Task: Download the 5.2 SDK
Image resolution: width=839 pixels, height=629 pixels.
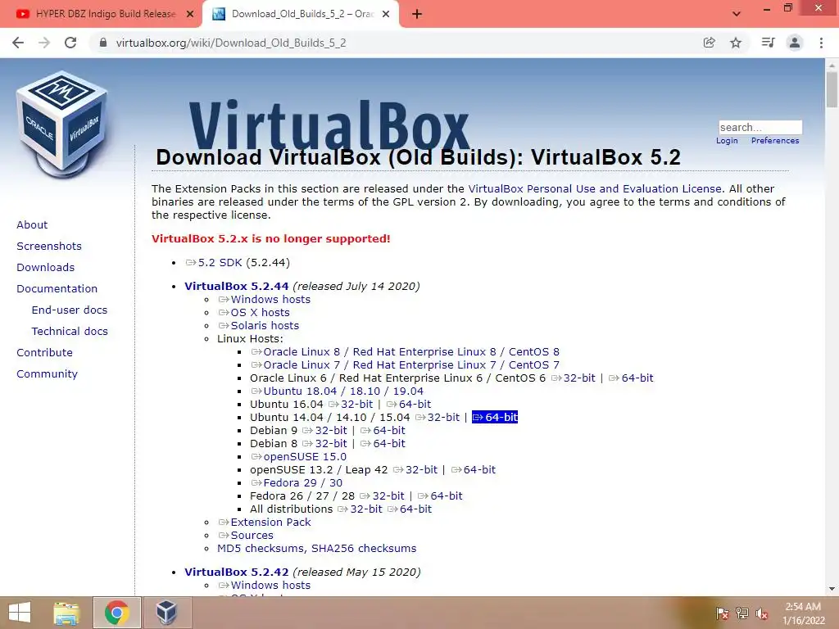Action: coord(214,263)
